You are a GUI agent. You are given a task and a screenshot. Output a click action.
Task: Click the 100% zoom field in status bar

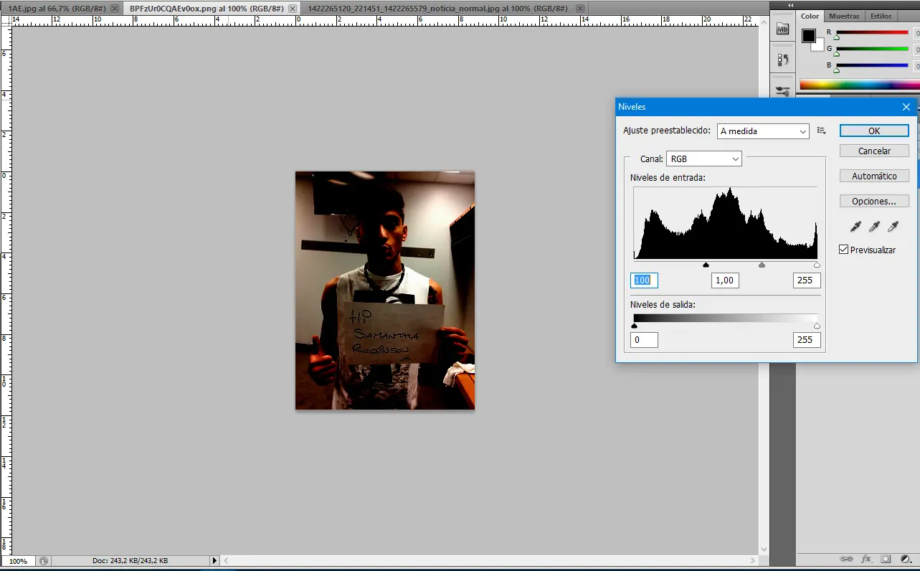(x=18, y=561)
